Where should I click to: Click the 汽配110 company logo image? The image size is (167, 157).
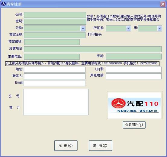tap(134, 105)
